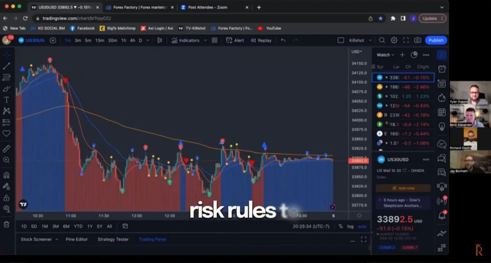This screenshot has height=263, width=491.
Task: Open the patterns drawing tool
Action: point(7,111)
